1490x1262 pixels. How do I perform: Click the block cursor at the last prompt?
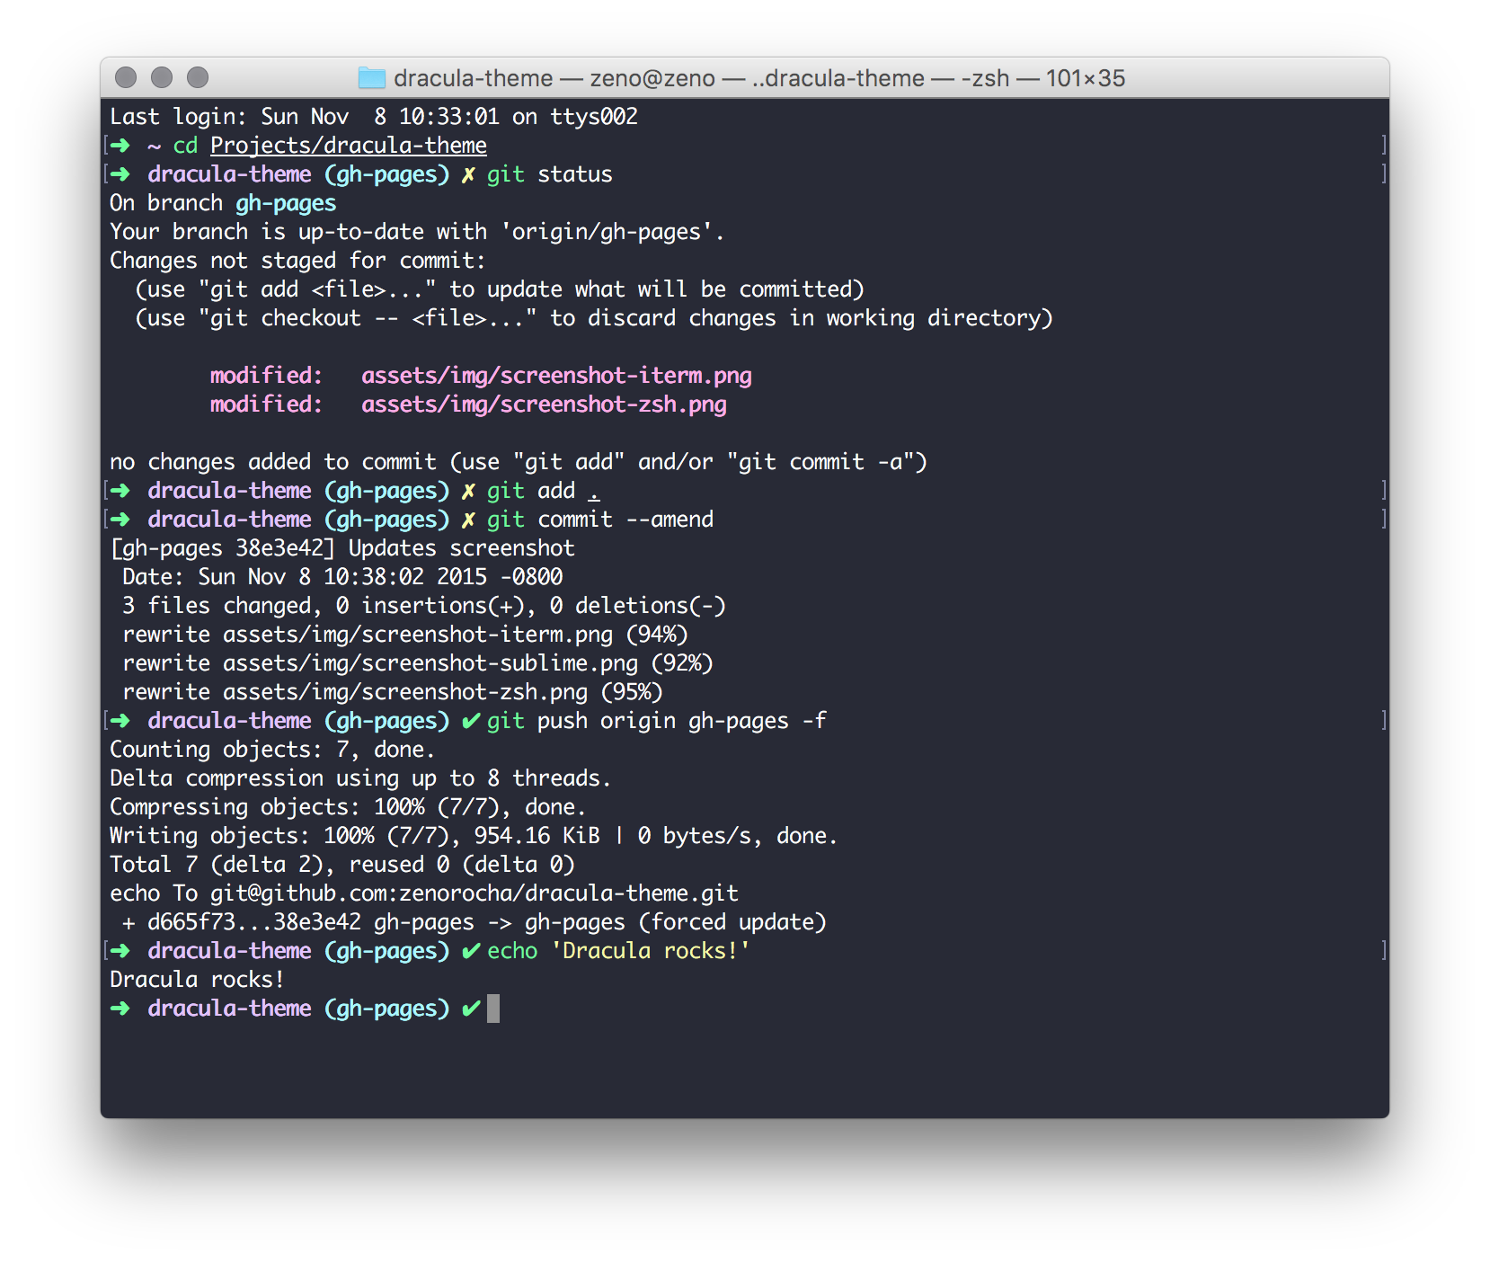coord(493,1009)
